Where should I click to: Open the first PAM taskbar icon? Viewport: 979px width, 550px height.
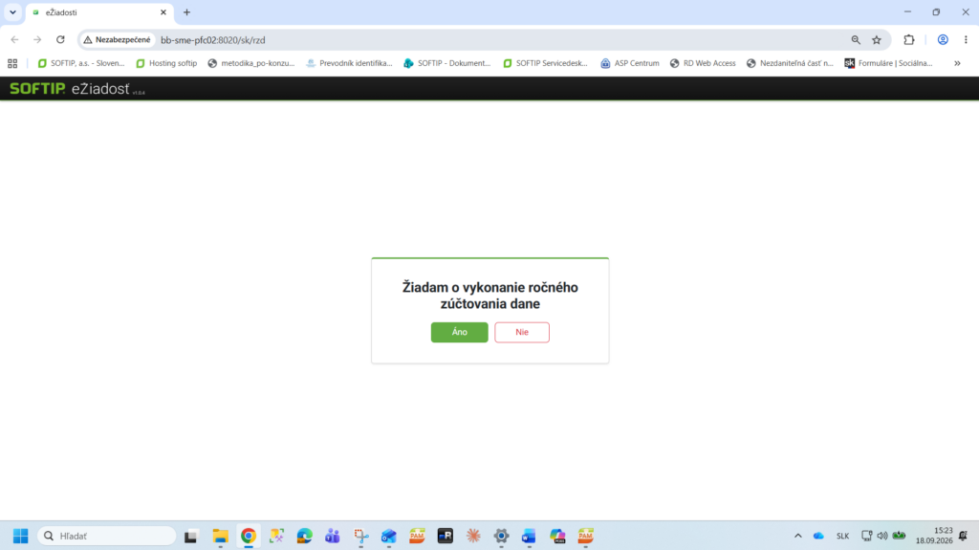tap(417, 536)
